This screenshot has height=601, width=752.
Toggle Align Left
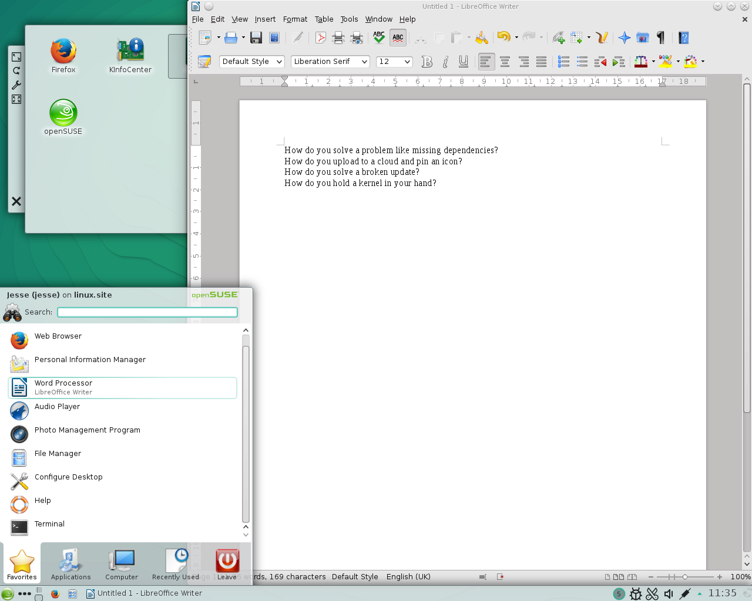486,62
